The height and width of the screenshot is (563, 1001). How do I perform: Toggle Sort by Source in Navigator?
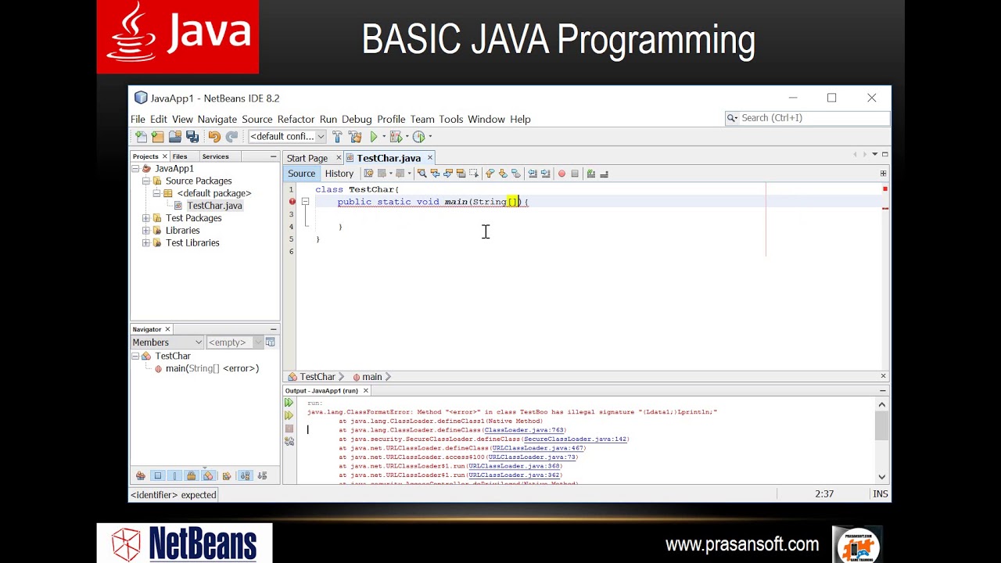coord(262,475)
